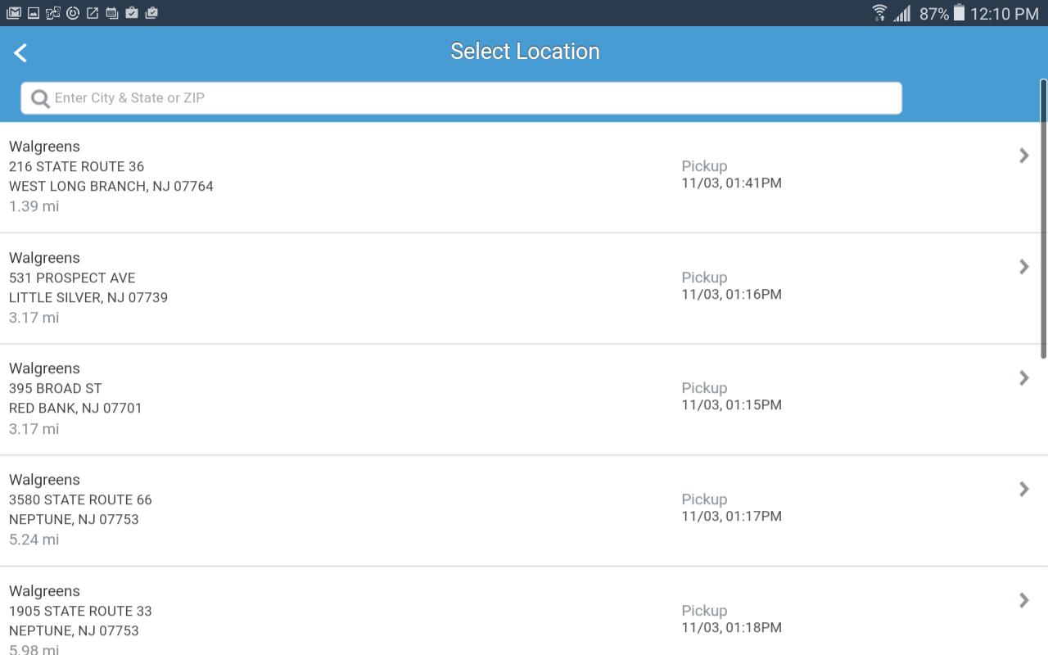
Task: Open the image notification icon
Action: coord(34,13)
